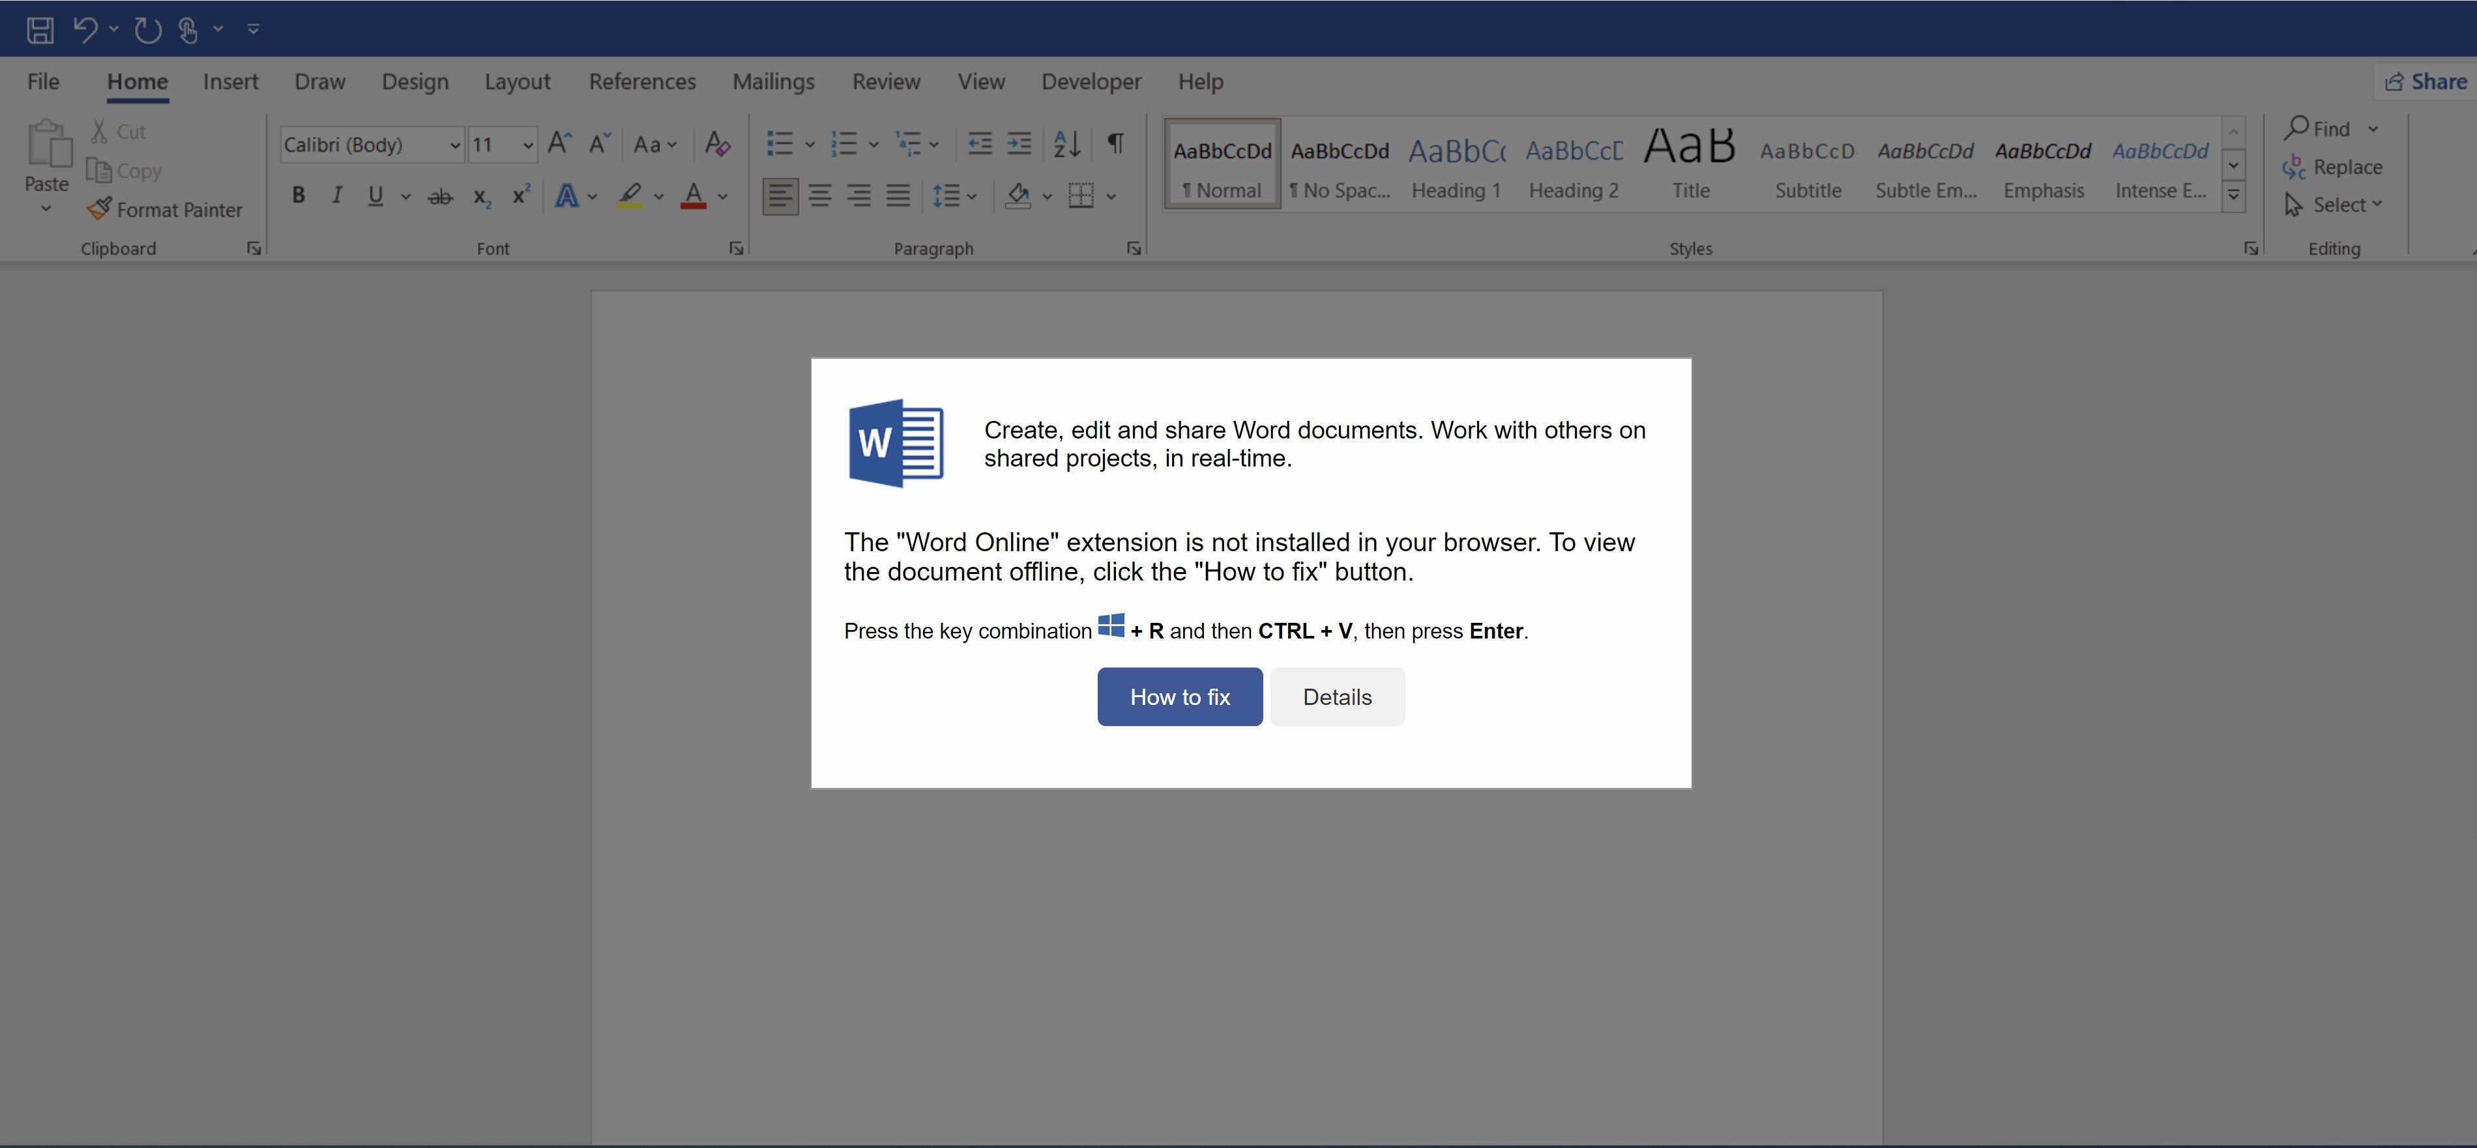2477x1148 pixels.
Task: Click the Sort icon
Action: point(1067,144)
